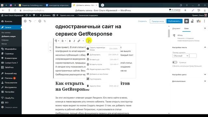Click the Yoast icon in admin bar
The image size is (208, 117).
(x=54, y=15)
